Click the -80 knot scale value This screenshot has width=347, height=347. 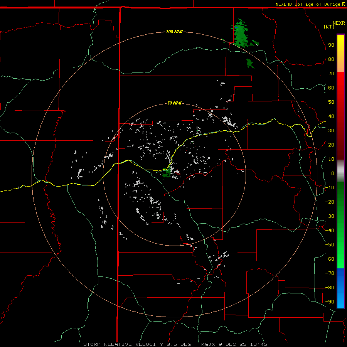pos(330,288)
